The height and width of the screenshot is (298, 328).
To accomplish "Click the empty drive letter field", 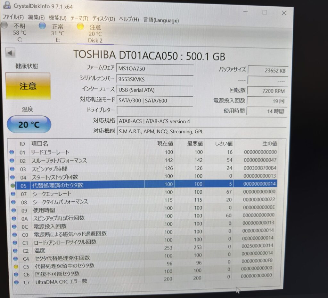I will click(x=155, y=110).
